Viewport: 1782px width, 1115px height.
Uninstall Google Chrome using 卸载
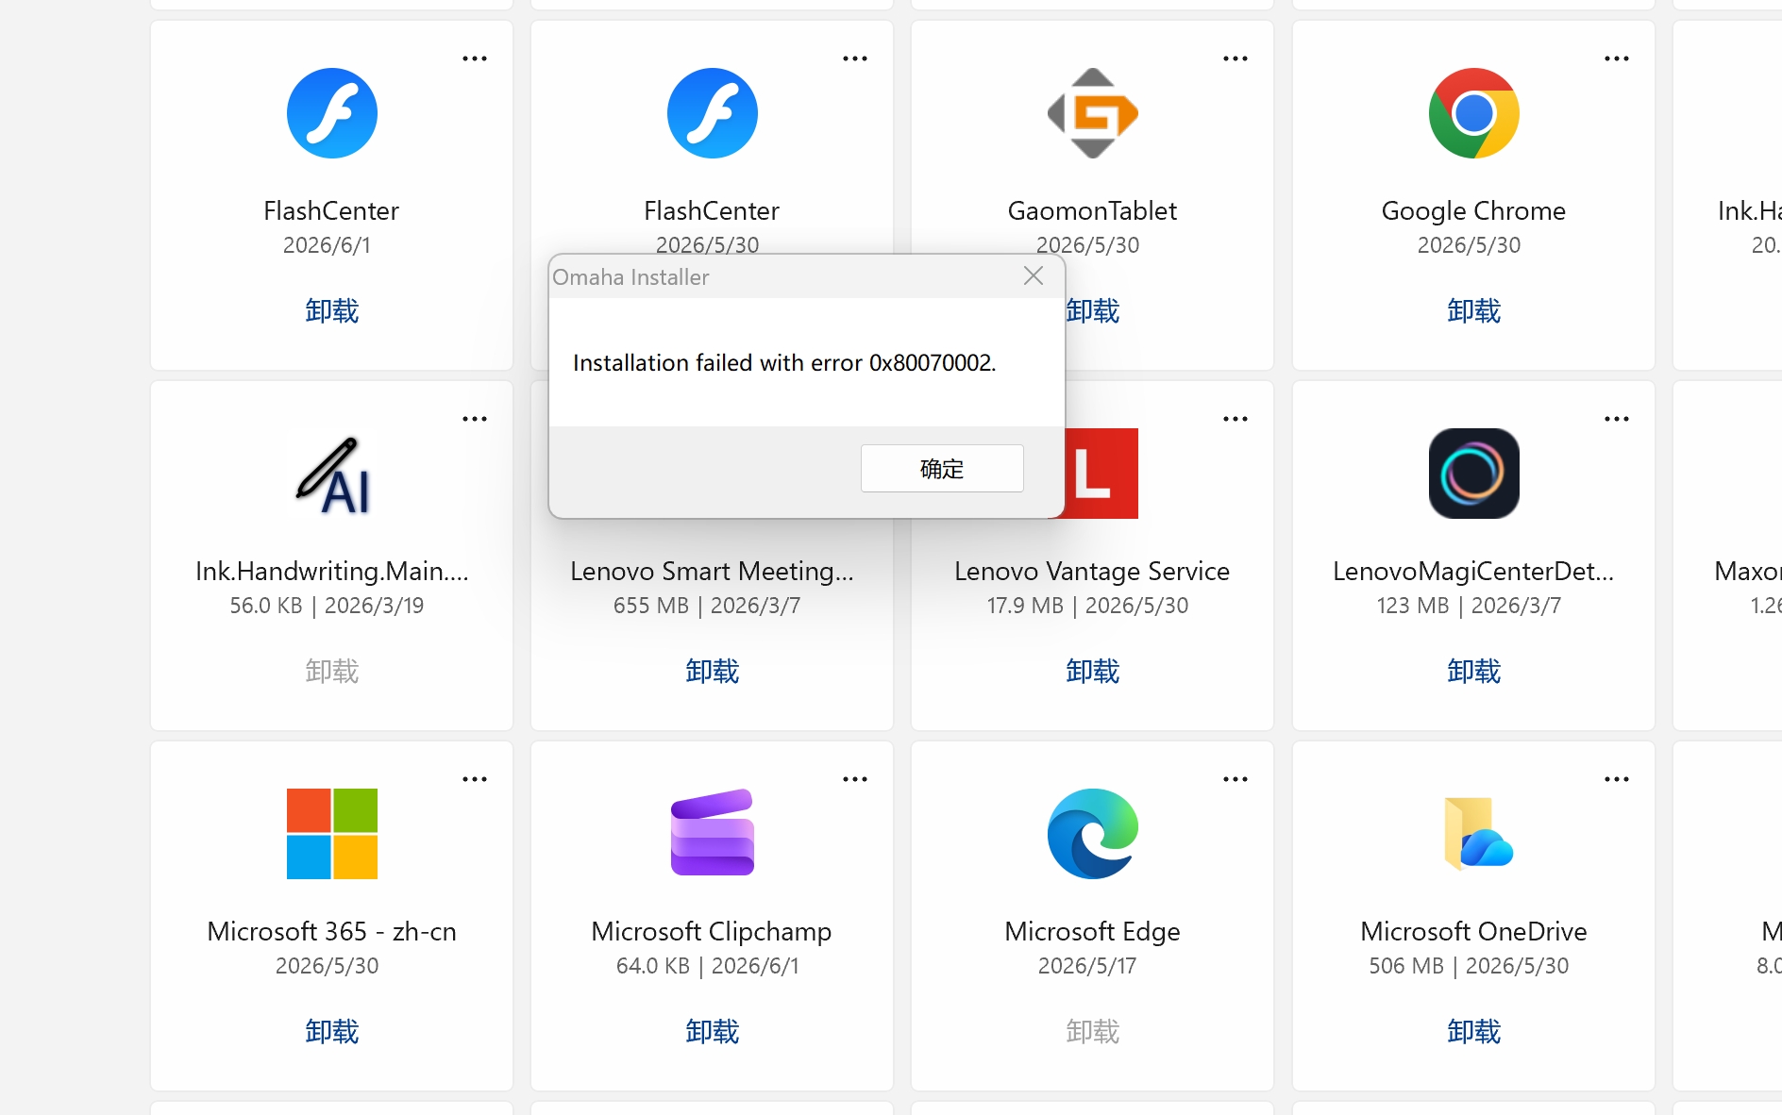click(x=1473, y=311)
